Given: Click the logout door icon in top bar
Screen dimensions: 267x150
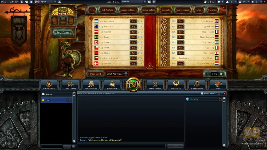Looking at the screenshot, I should tap(154, 2).
